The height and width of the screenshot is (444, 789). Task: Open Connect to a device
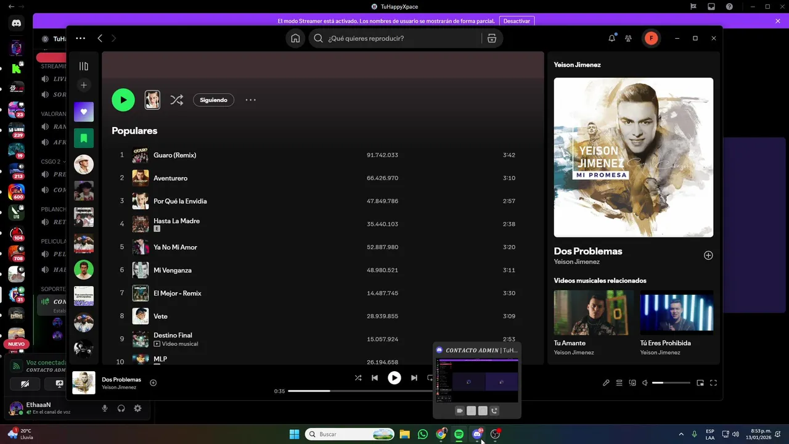pyautogui.click(x=632, y=383)
